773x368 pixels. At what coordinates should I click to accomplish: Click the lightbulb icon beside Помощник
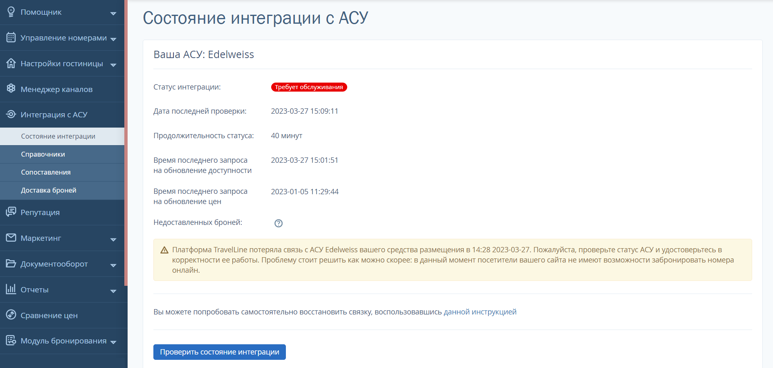(11, 12)
